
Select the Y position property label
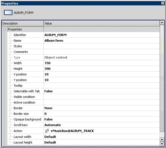coord(20,80)
